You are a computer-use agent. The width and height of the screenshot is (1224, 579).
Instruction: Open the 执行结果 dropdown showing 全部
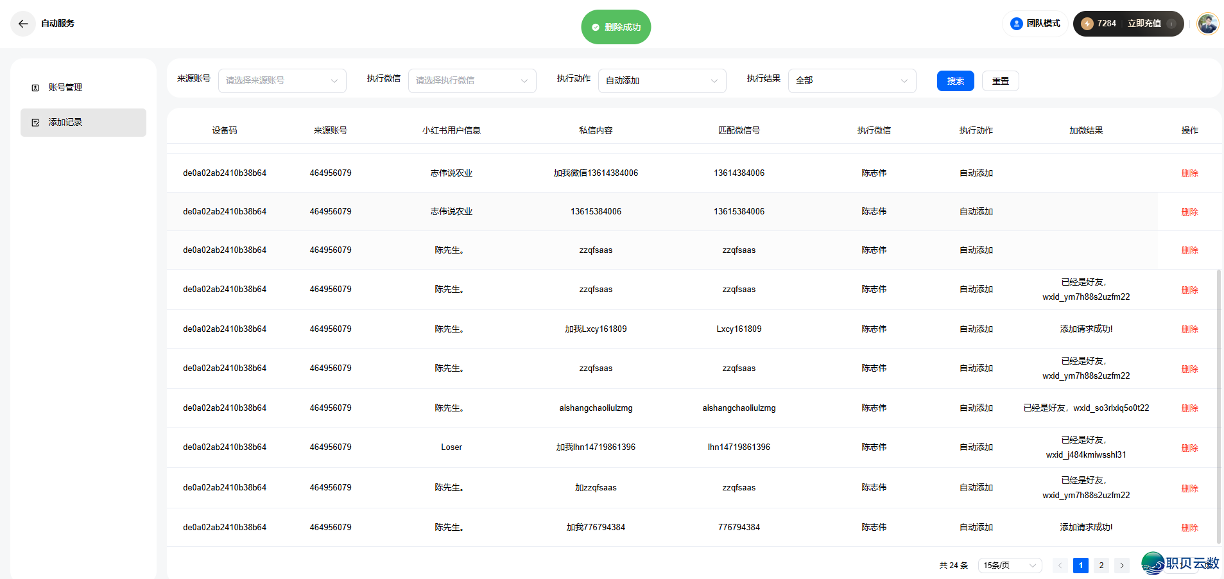click(852, 80)
